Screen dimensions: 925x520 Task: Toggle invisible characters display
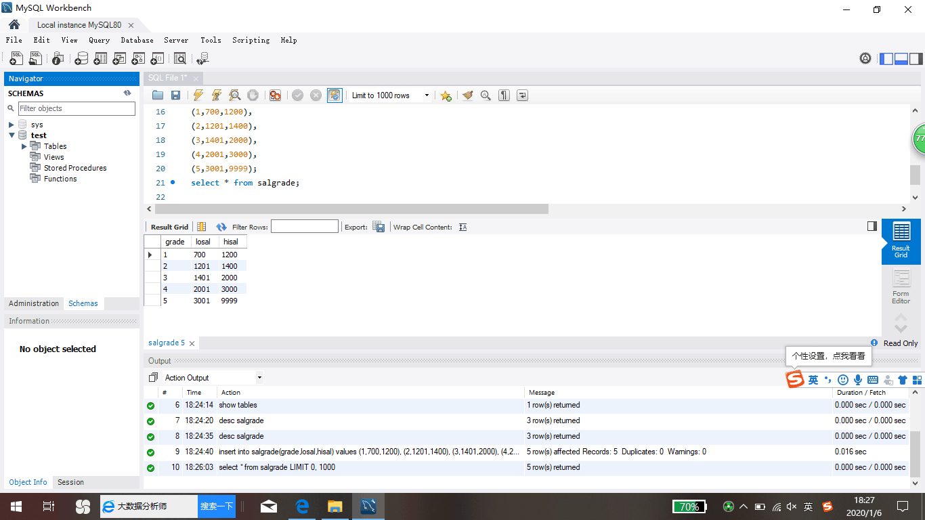click(504, 95)
